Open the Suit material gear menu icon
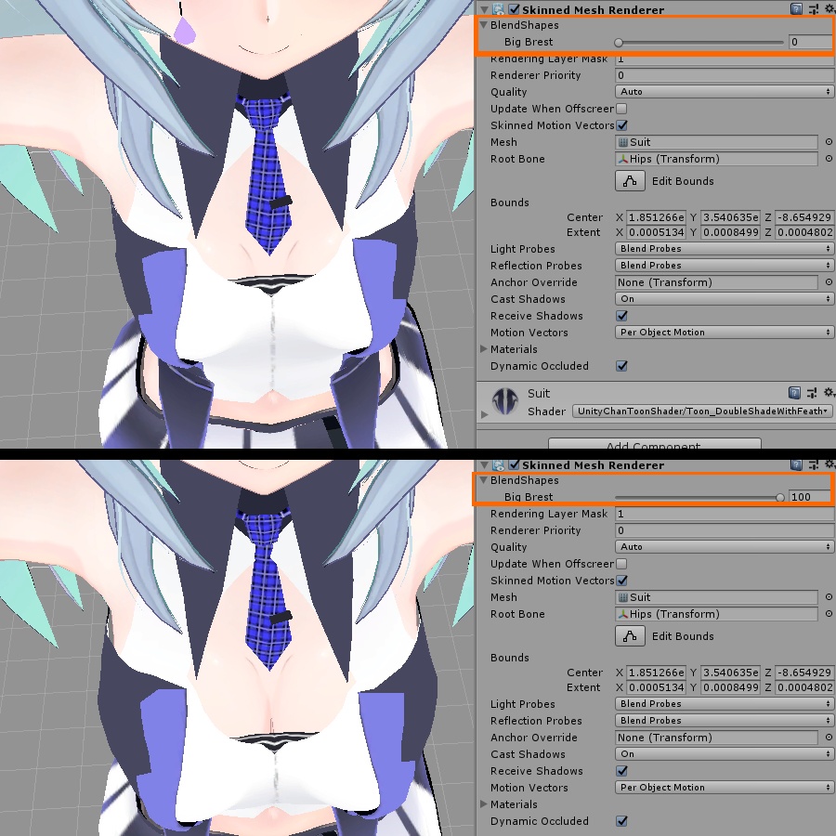Screen dimensions: 836x836 (829, 392)
